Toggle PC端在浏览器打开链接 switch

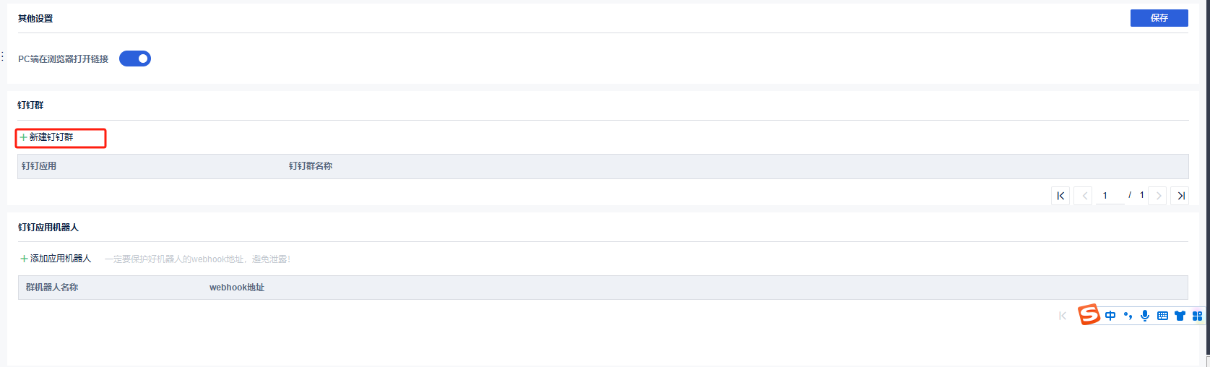point(135,59)
